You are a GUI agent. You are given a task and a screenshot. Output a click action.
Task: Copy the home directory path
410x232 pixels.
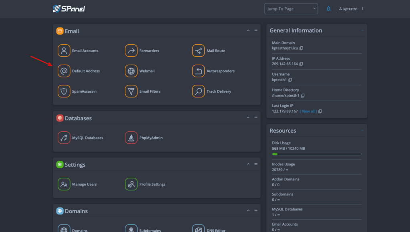[x=303, y=95]
